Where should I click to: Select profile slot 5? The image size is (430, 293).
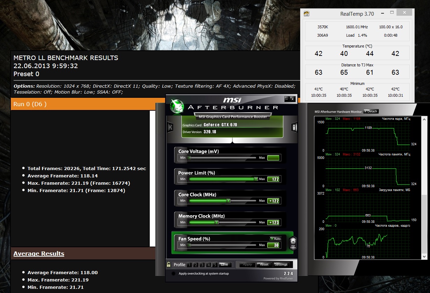pos(215,265)
